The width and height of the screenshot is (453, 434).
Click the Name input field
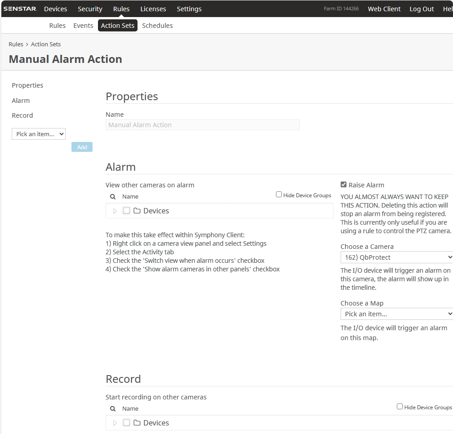[202, 125]
